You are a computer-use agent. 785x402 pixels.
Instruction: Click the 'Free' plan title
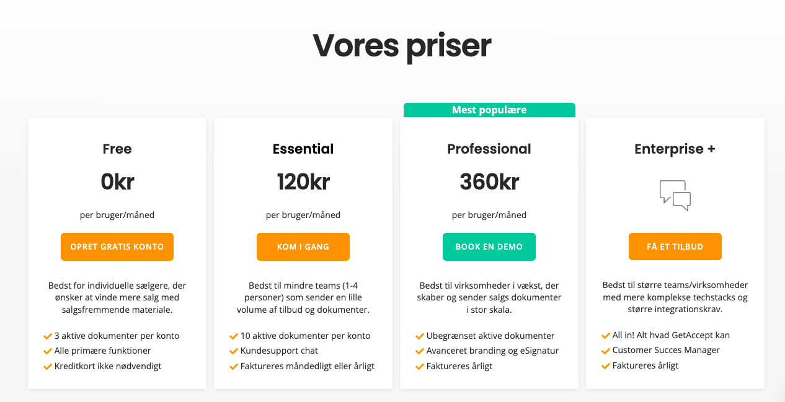pos(117,149)
